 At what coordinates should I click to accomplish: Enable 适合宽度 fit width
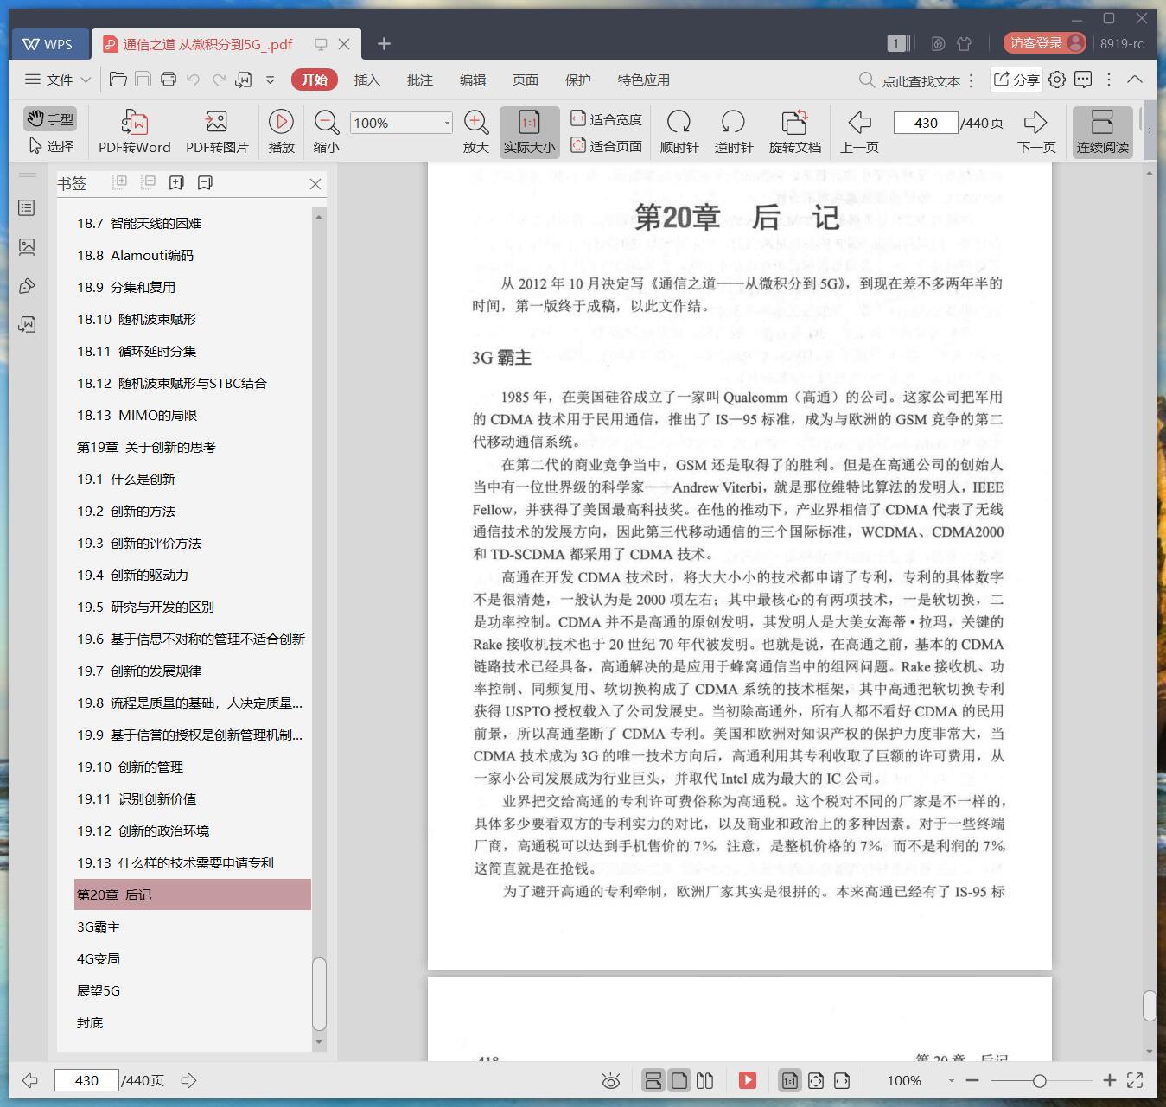pos(606,119)
